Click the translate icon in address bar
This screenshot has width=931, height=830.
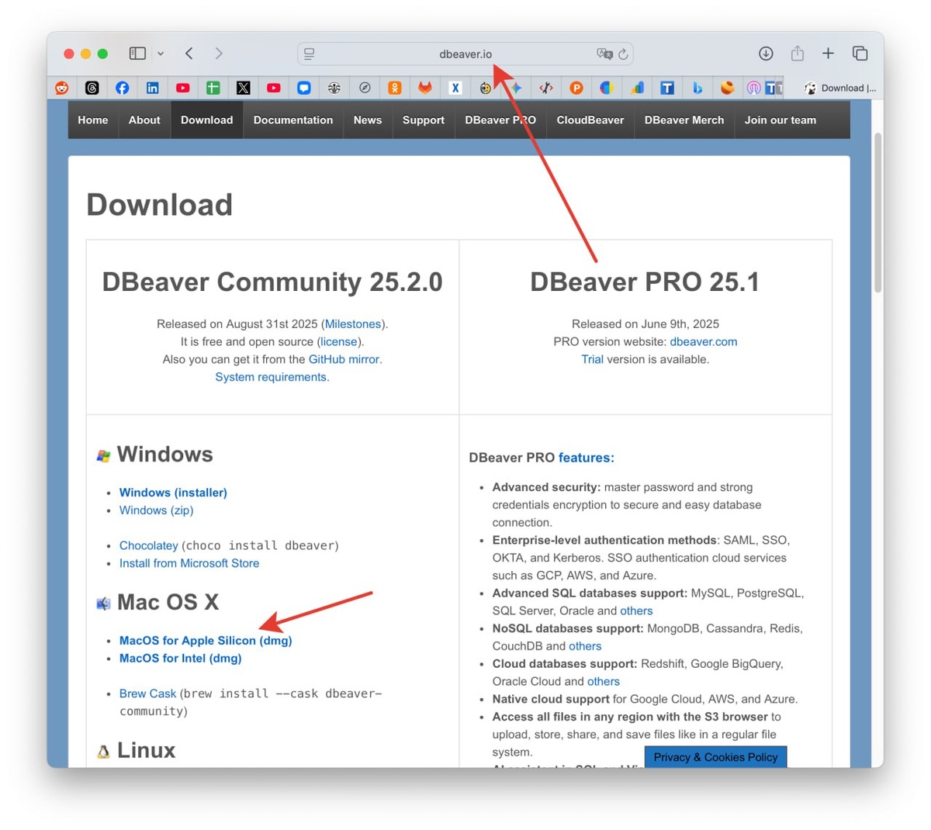(604, 54)
